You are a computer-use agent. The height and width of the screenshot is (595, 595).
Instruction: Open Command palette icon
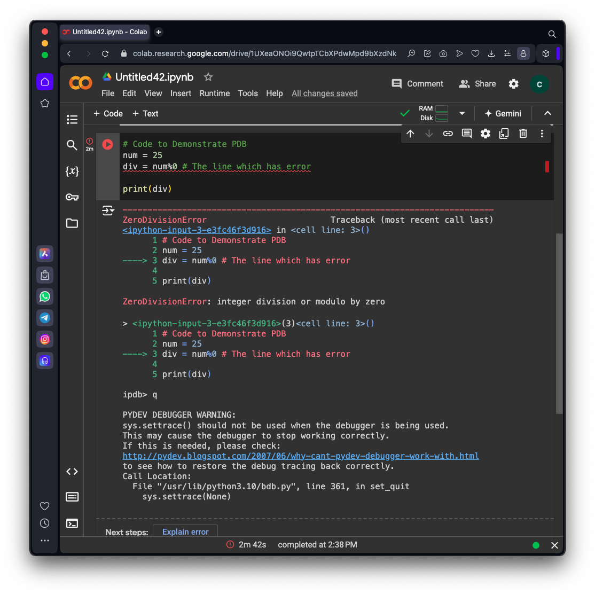click(72, 497)
